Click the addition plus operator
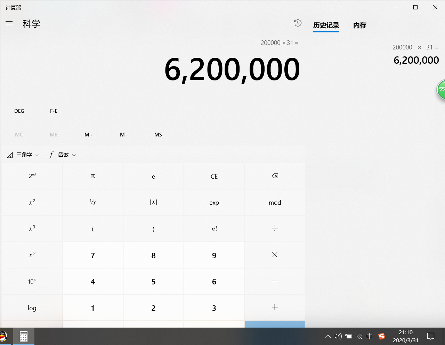 [275, 308]
